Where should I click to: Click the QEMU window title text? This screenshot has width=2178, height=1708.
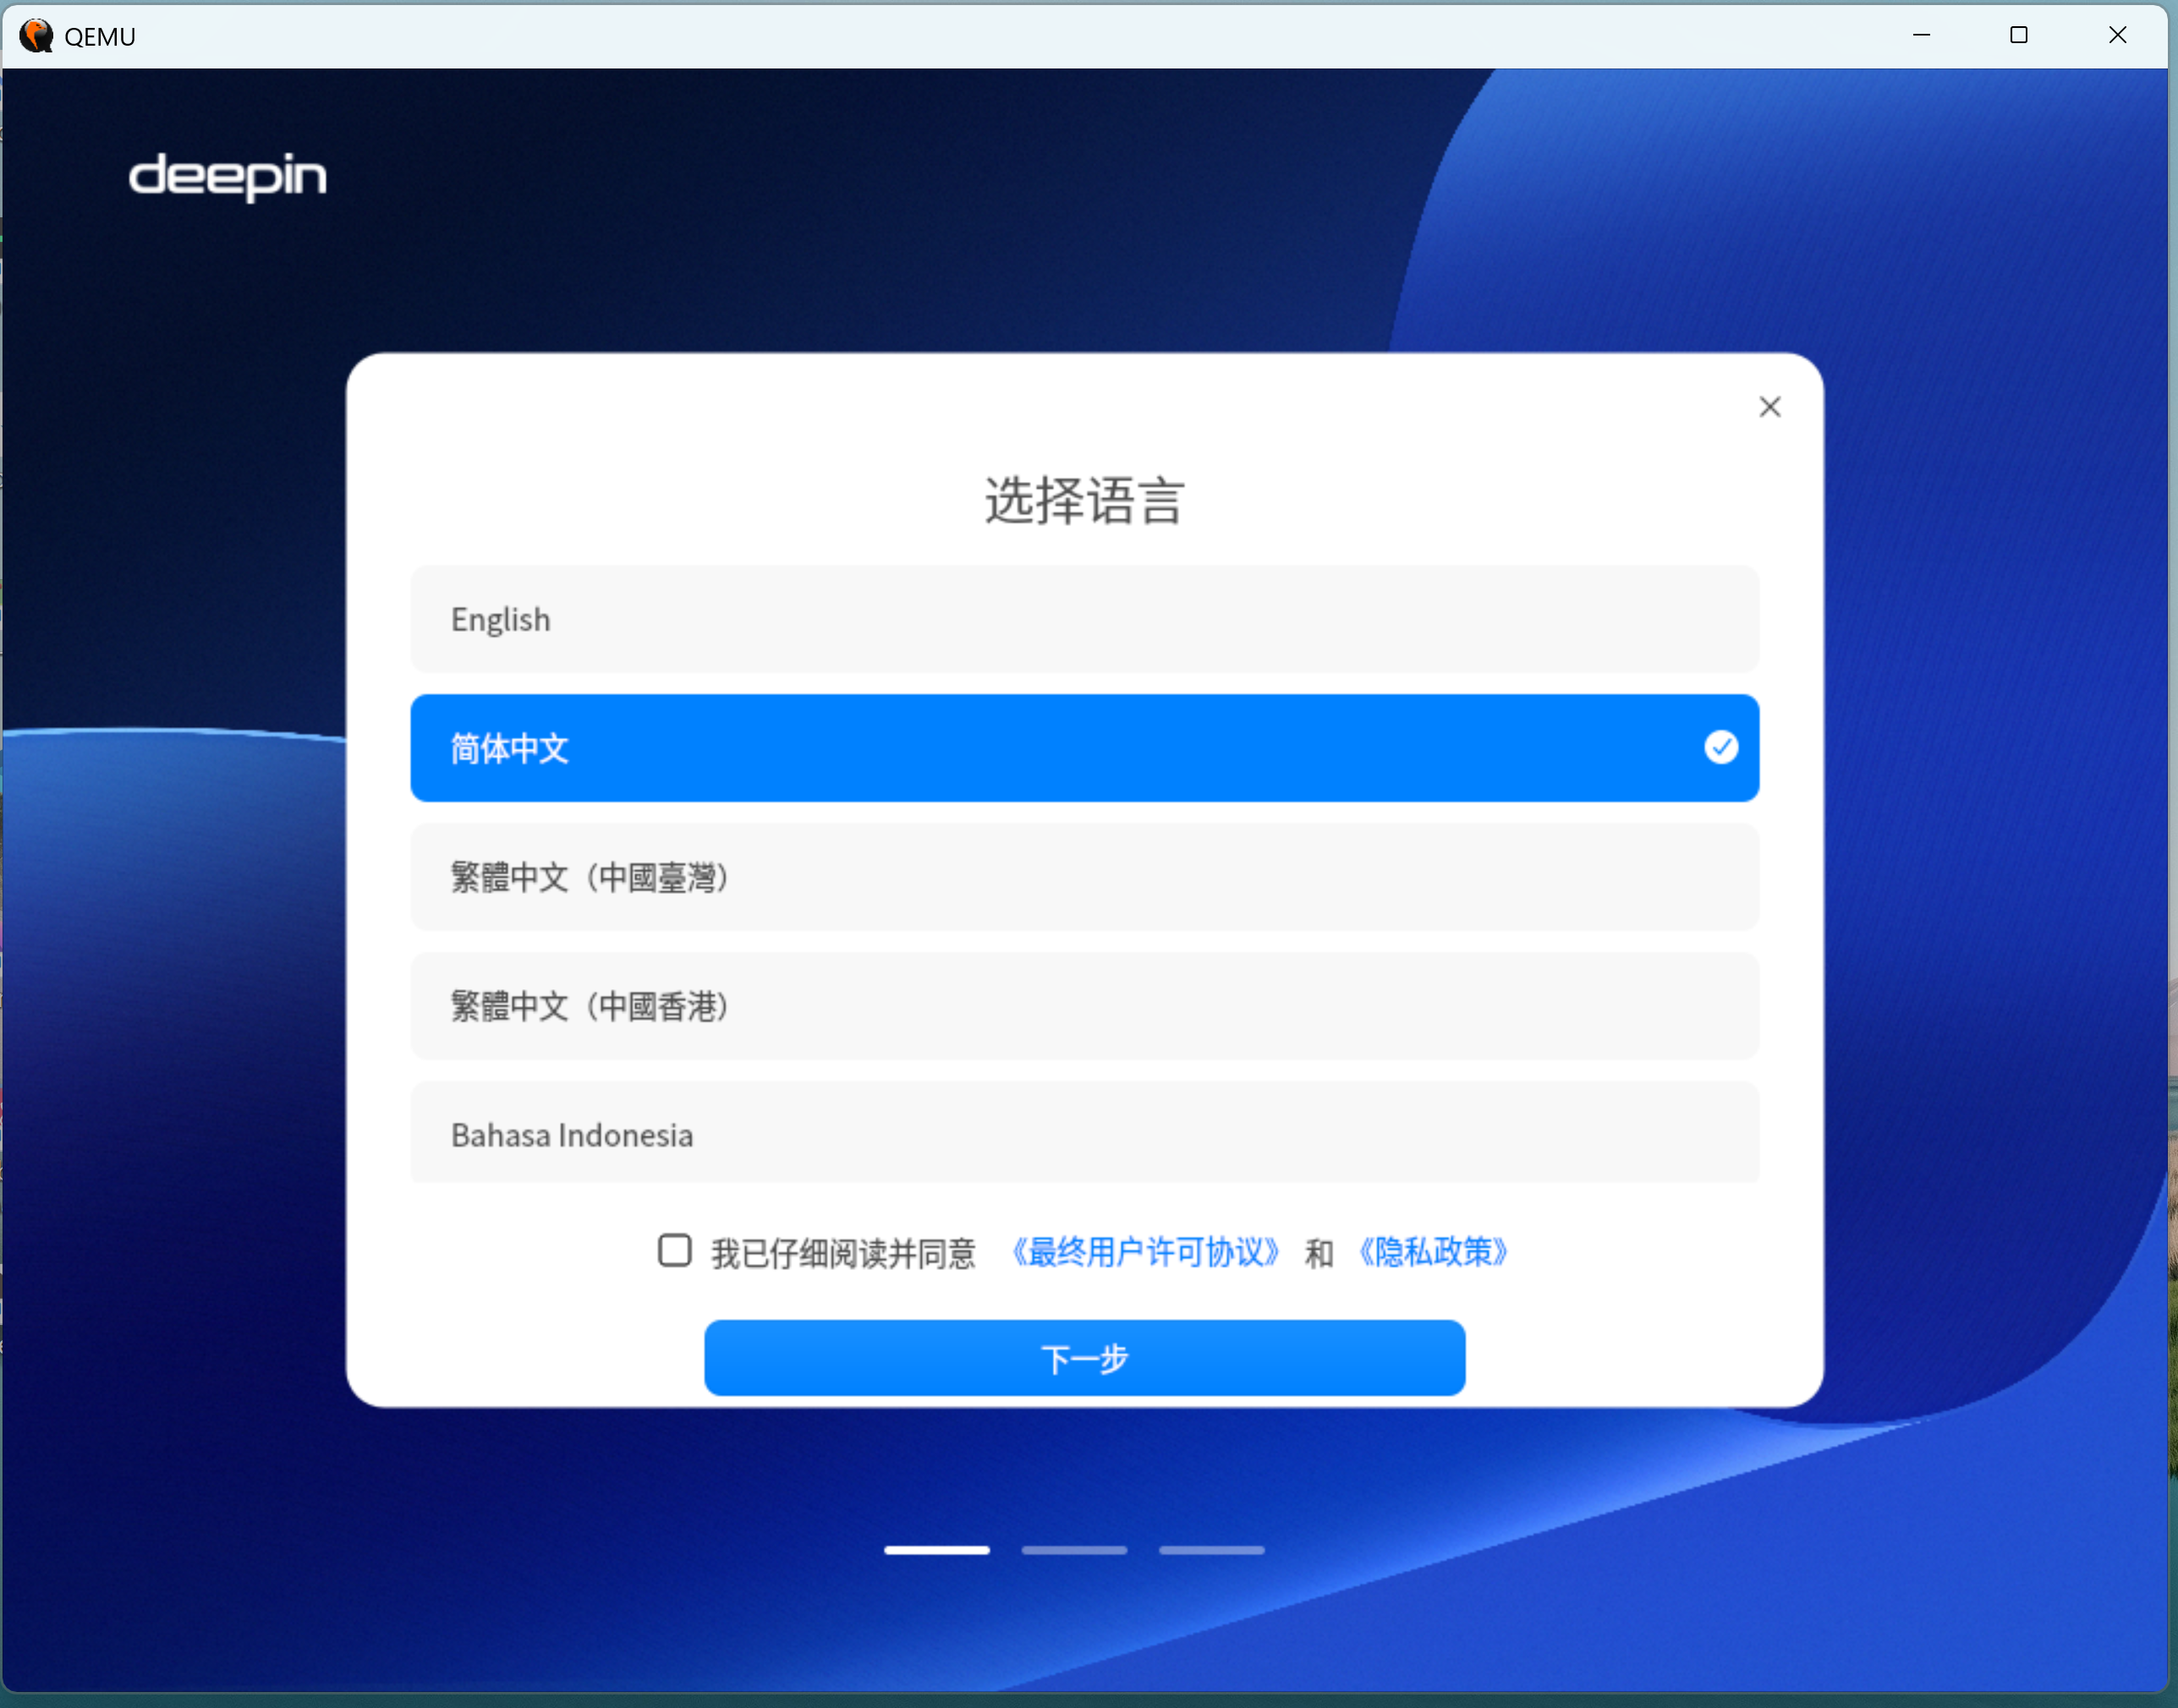click(100, 37)
